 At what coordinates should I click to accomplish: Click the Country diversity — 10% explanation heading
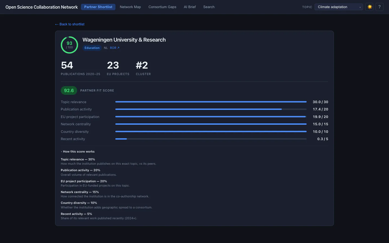click(79, 203)
